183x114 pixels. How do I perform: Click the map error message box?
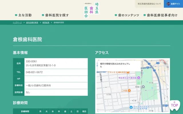(119, 66)
